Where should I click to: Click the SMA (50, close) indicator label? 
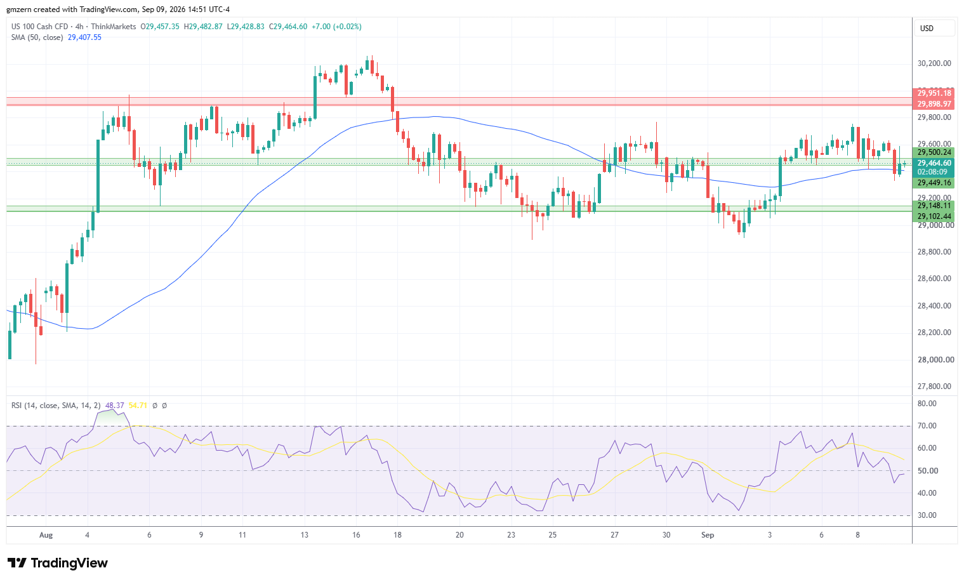coord(37,37)
